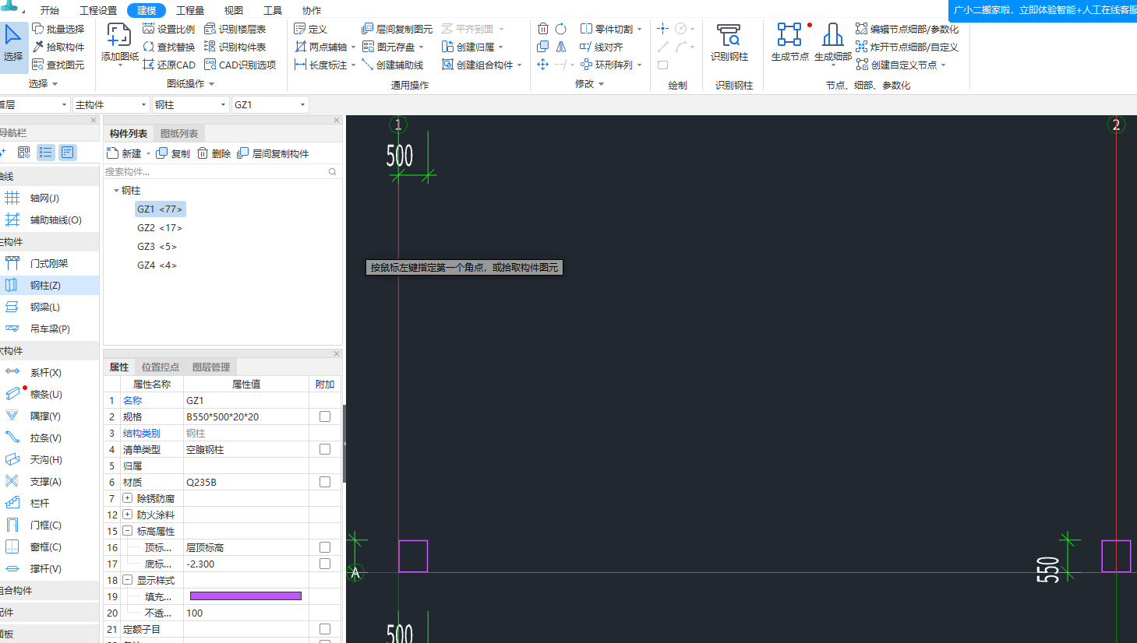Select 钢梁(L) in the navigation bar
Screen dimensions: 1137x643
tap(44, 307)
